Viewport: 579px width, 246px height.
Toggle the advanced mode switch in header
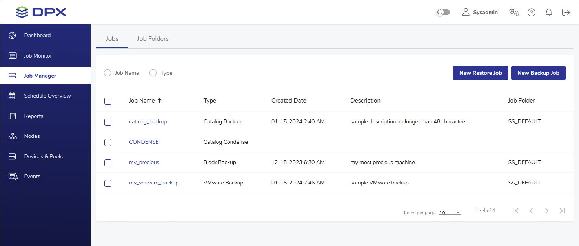pyautogui.click(x=443, y=13)
